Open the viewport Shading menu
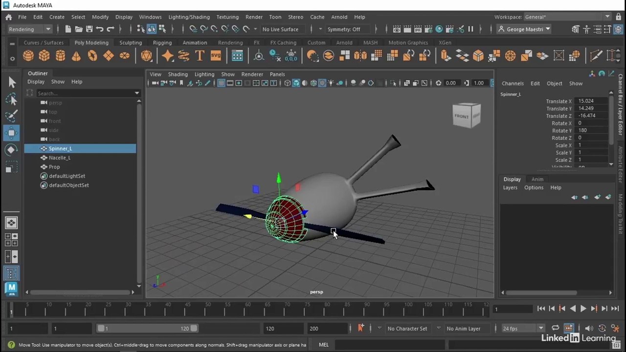This screenshot has height=352, width=626. pos(178,74)
